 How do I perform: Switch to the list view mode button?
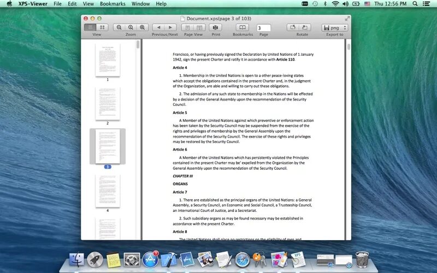[x=90, y=27]
